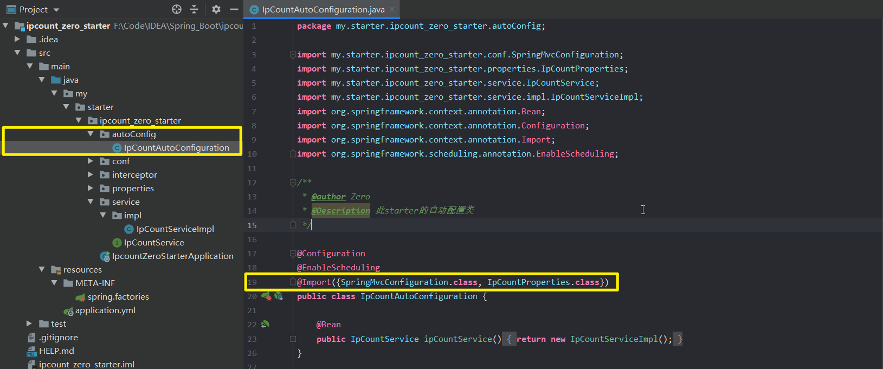Click the interface icon beside IpCountService
The image size is (883, 369).
click(x=117, y=243)
